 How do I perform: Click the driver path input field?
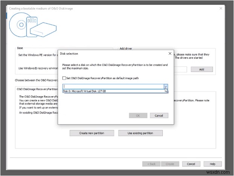(x=180, y=69)
